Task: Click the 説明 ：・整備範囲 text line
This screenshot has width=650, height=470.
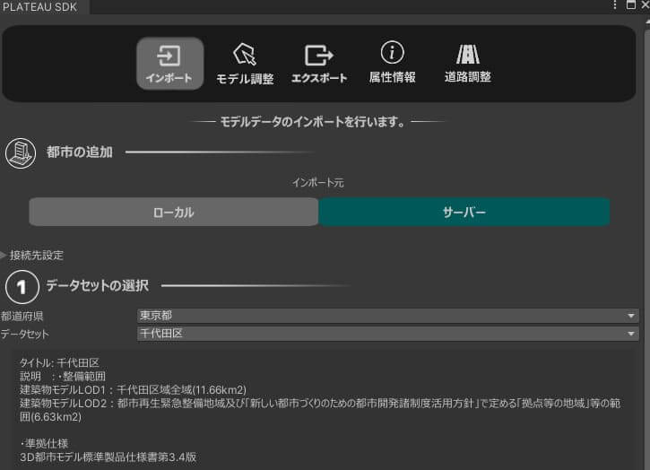Action: [x=63, y=377]
